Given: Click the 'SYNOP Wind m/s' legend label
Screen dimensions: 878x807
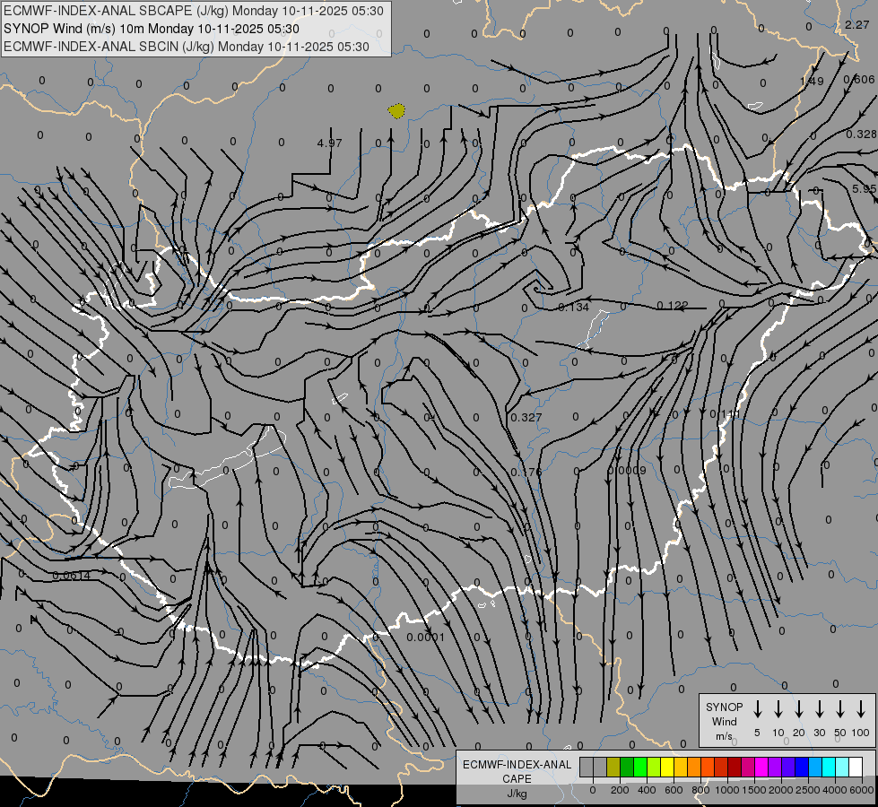Looking at the screenshot, I should (x=724, y=721).
